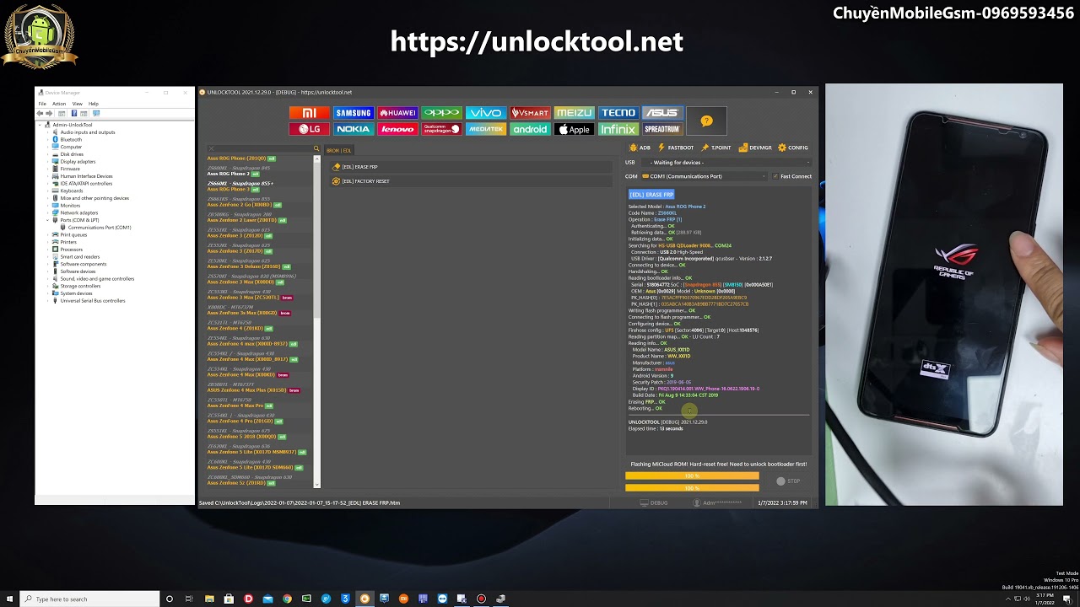Viewport: 1080px width, 607px height.
Task: Select the Spreadtrum brand icon
Action: coord(662,129)
